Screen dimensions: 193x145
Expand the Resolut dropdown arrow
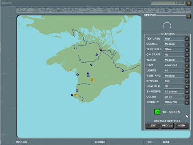(x=187, y=102)
